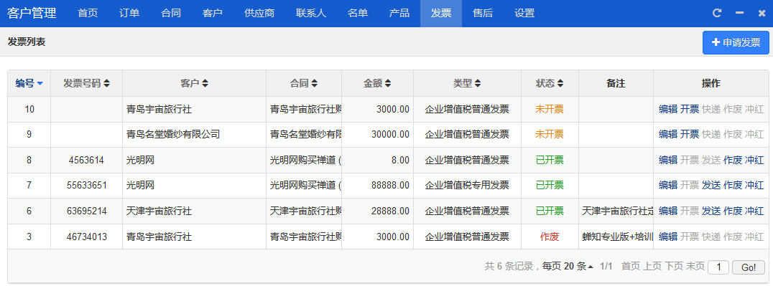Click 冲红 for invoice number 8
This screenshot has width=773, height=286.
click(x=754, y=160)
